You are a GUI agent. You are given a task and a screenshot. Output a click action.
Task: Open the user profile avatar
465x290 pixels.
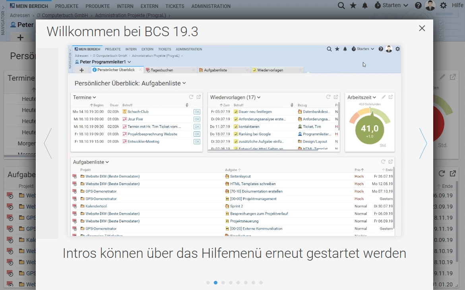[430, 6]
